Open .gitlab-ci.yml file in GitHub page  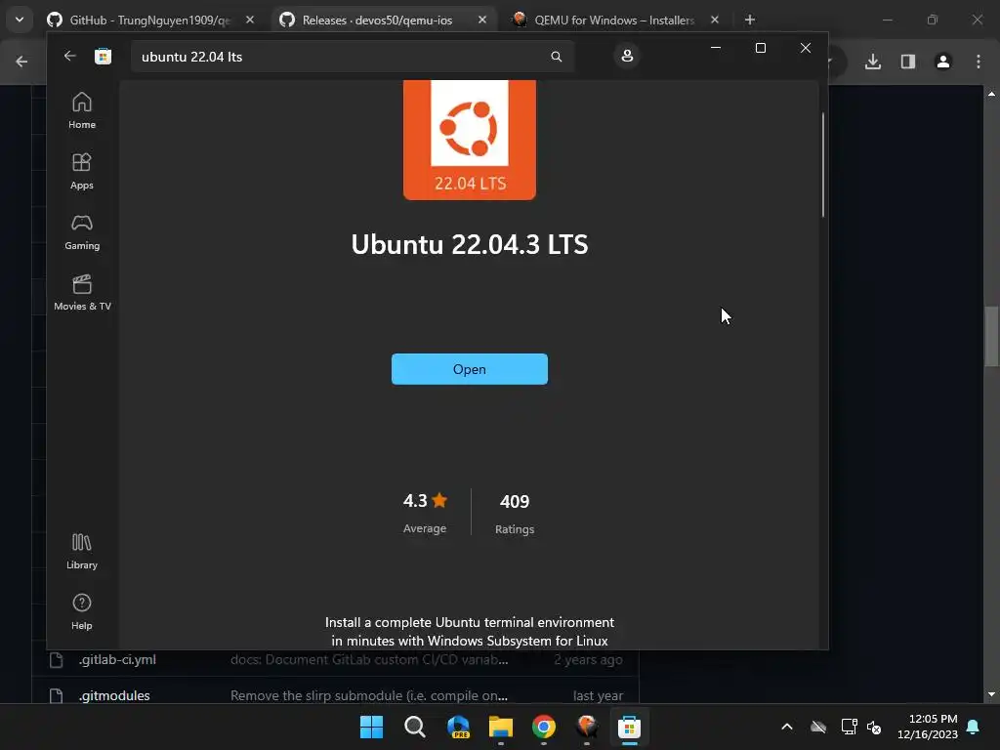117,659
